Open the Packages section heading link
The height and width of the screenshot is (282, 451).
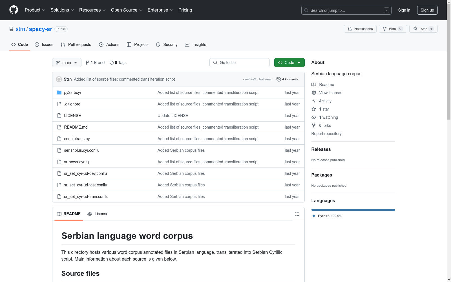(x=322, y=175)
